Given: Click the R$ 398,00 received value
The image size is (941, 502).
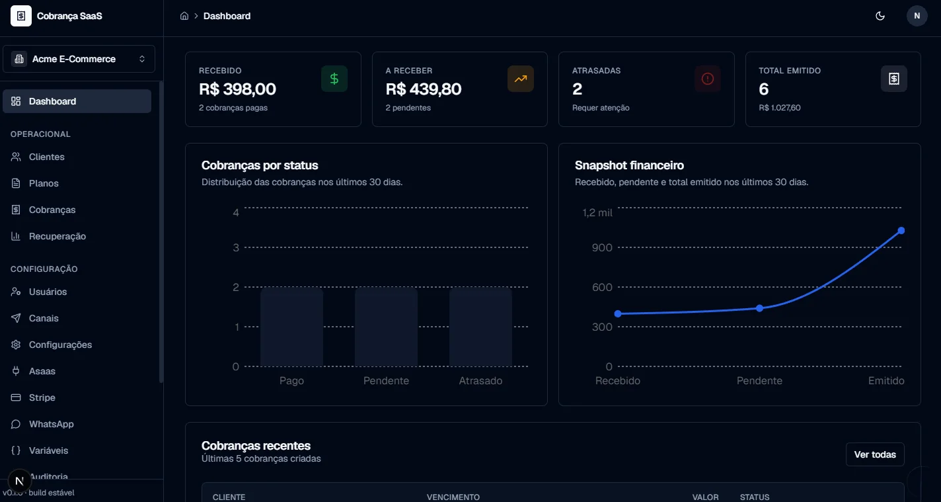Looking at the screenshot, I should coord(237,89).
